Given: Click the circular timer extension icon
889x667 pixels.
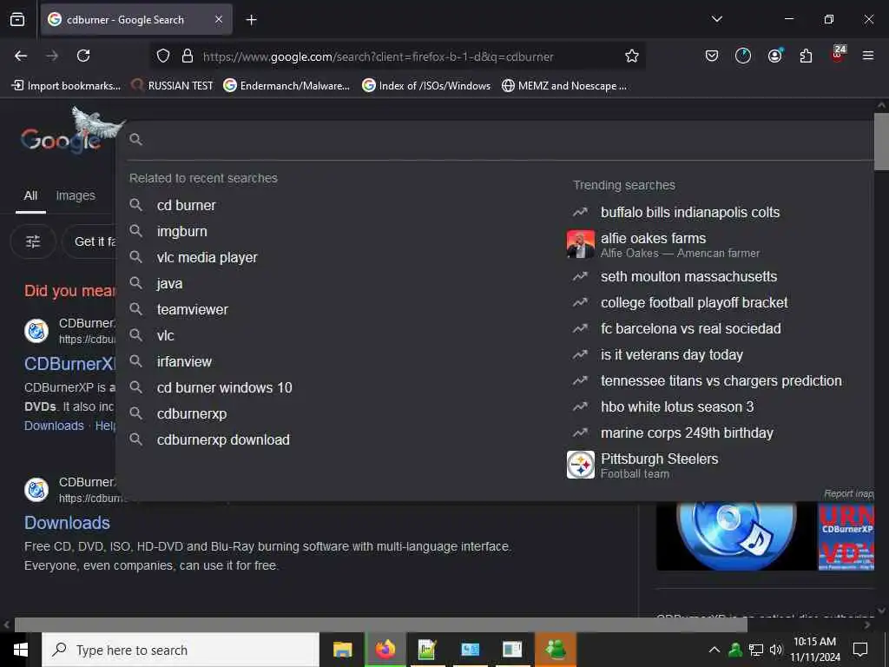Looking at the screenshot, I should pos(743,56).
